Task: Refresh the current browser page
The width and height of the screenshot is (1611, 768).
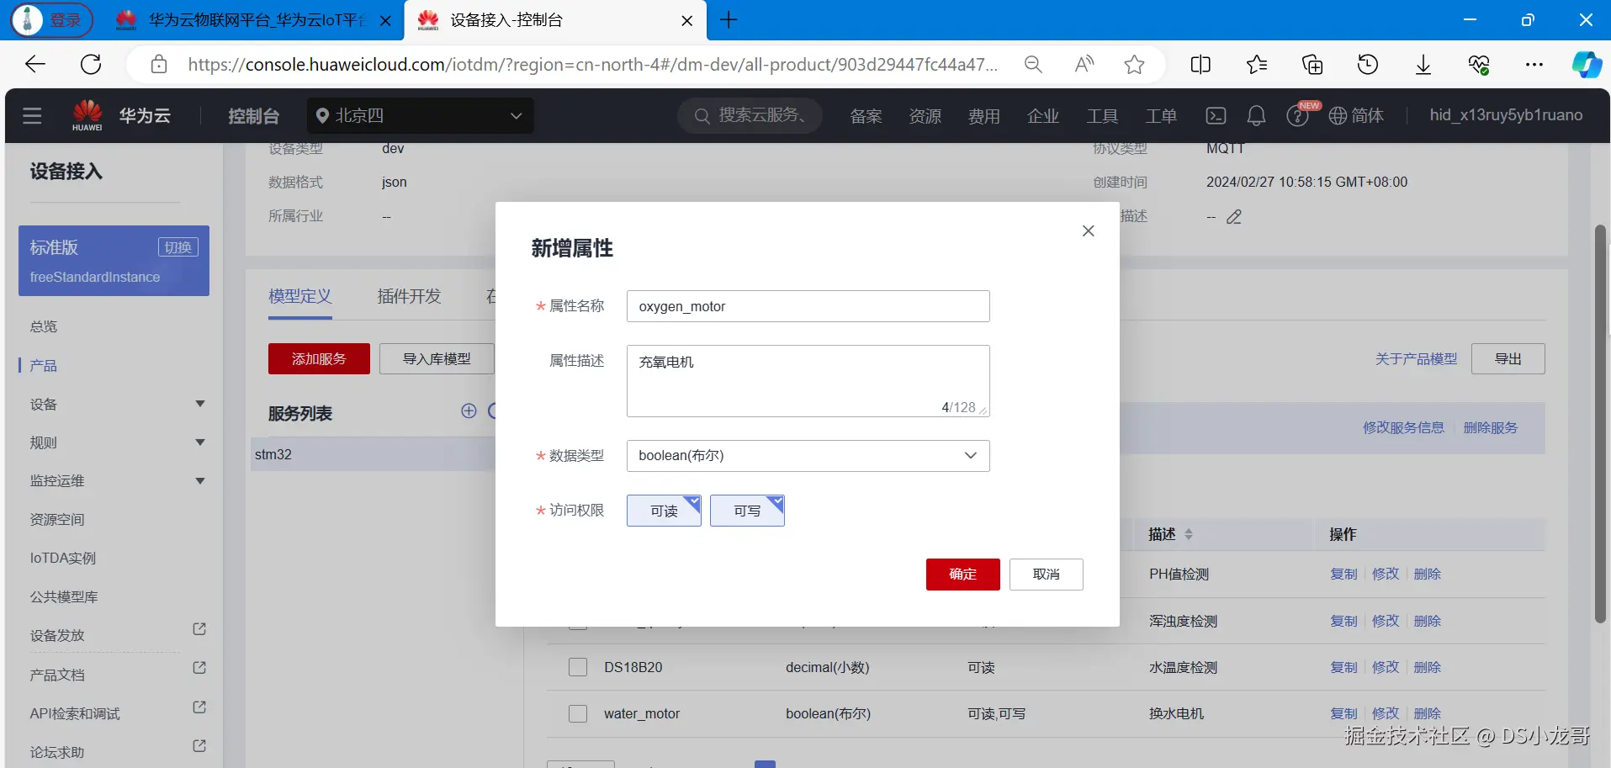Action: tap(91, 64)
